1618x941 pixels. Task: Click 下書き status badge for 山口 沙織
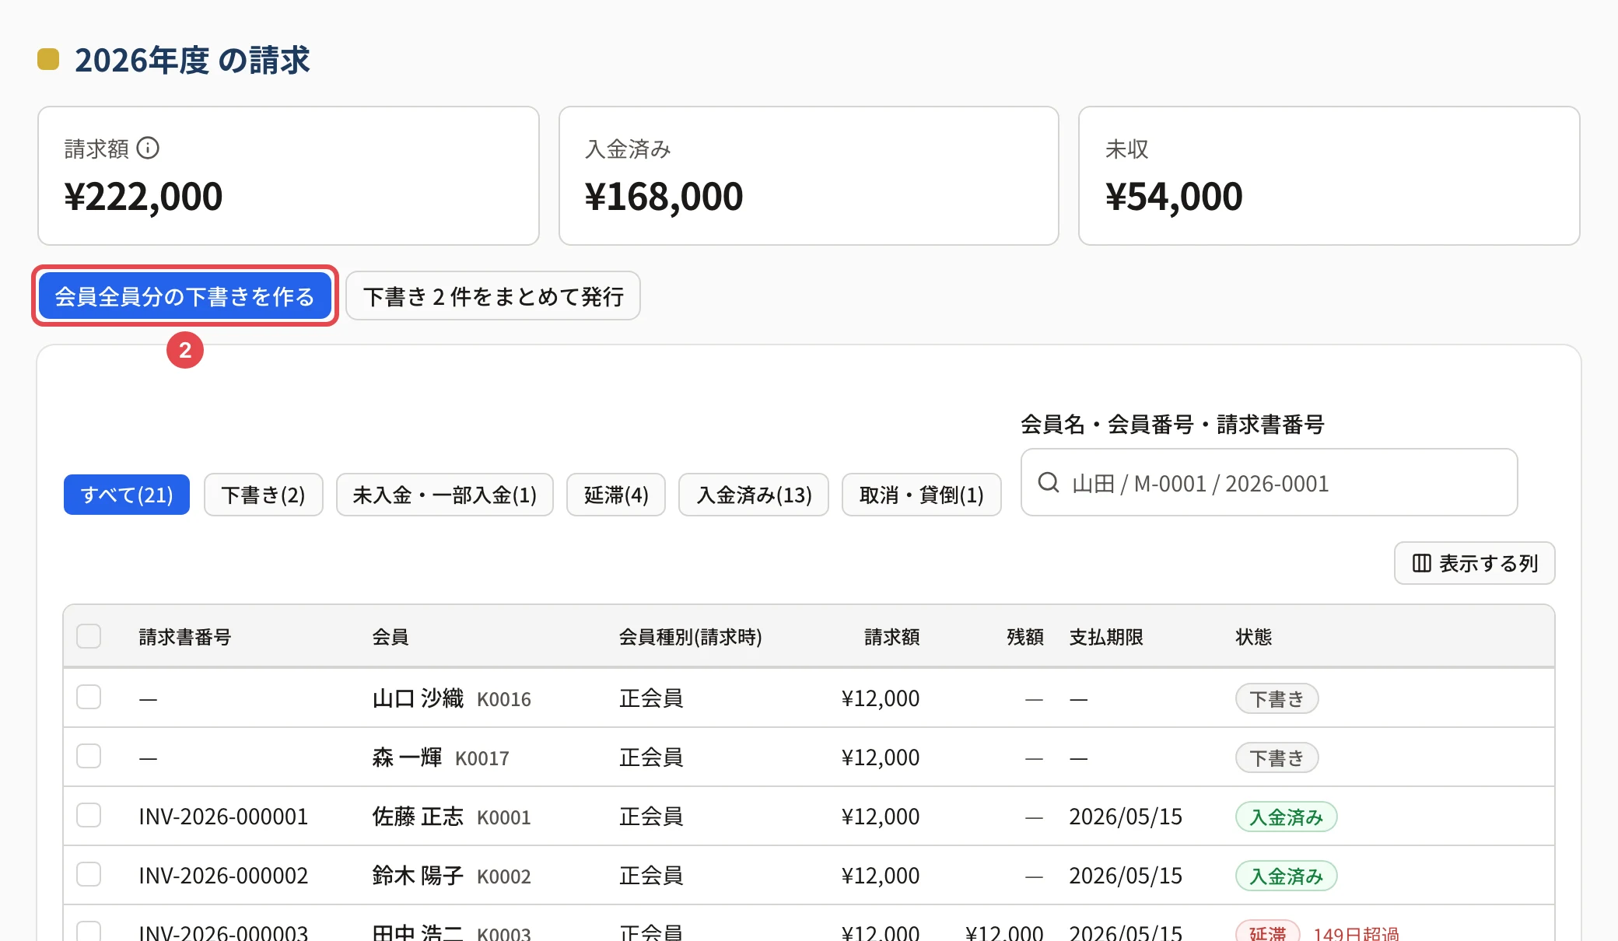pos(1277,698)
